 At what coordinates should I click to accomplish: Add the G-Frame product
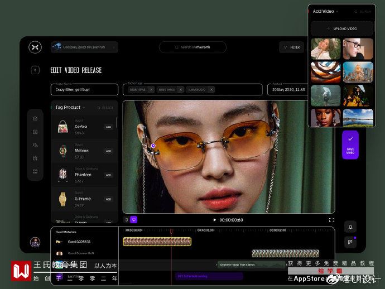[x=108, y=199]
